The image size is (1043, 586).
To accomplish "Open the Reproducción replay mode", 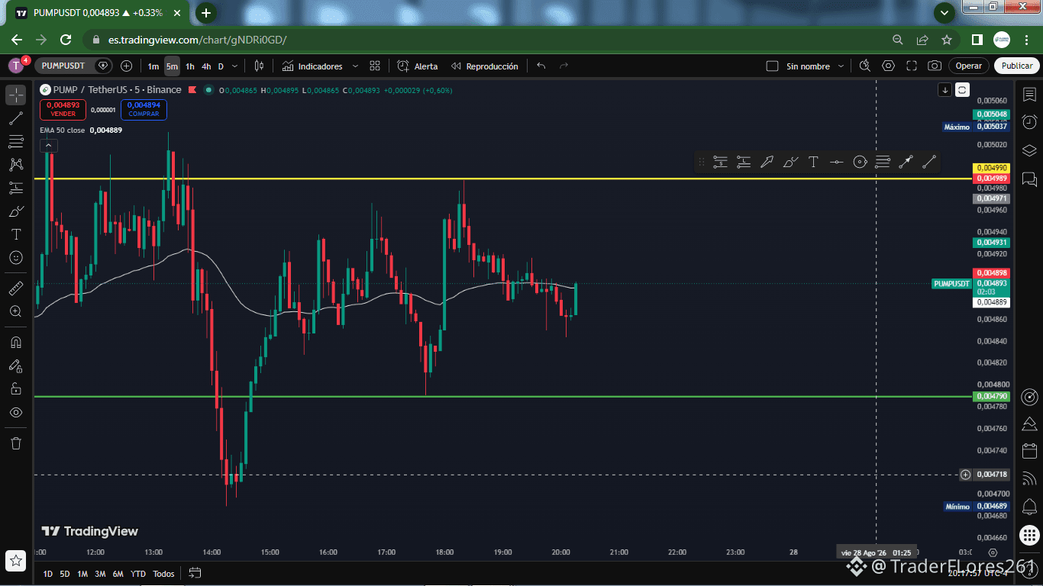I will click(484, 66).
